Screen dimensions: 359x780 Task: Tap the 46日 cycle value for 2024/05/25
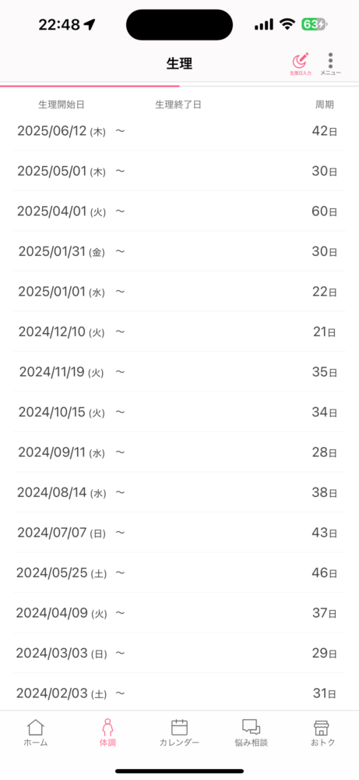pyautogui.click(x=324, y=573)
